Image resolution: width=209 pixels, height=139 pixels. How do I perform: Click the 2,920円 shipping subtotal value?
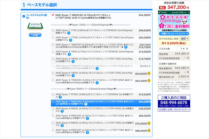click(x=184, y=77)
